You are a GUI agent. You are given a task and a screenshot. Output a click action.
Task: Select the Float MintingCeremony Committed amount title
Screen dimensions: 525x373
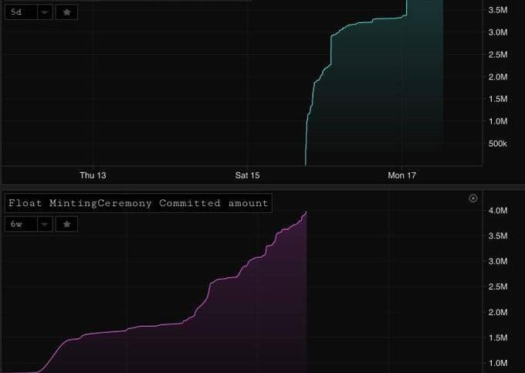click(x=138, y=203)
